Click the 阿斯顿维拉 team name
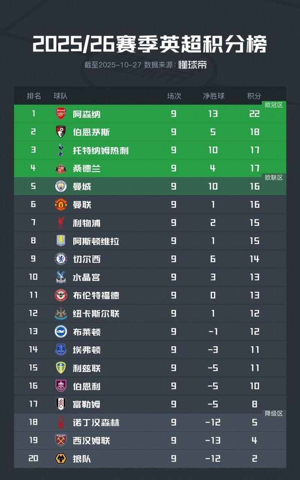 (x=96, y=241)
